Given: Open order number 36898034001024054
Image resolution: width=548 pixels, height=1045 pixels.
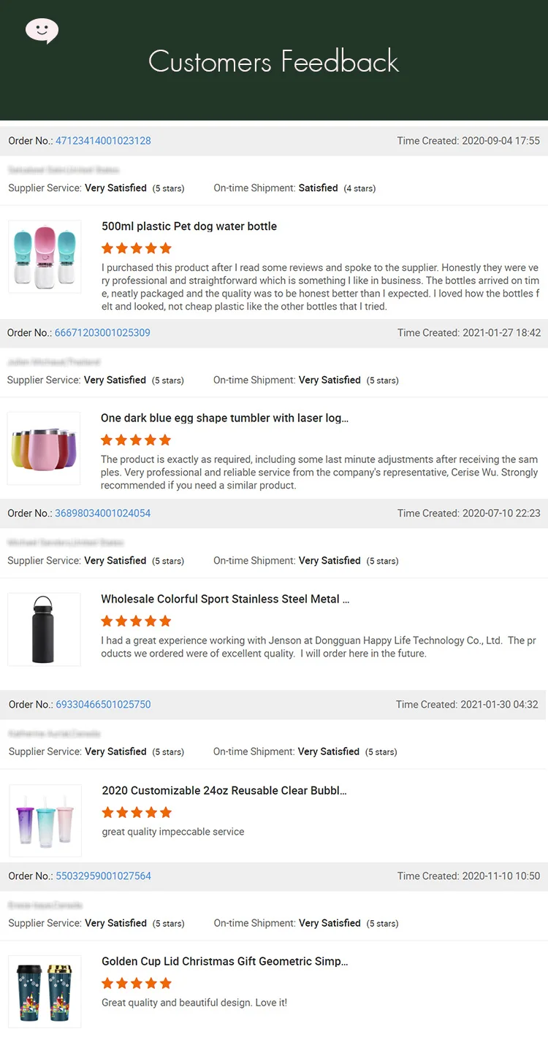Looking at the screenshot, I should pyautogui.click(x=102, y=513).
